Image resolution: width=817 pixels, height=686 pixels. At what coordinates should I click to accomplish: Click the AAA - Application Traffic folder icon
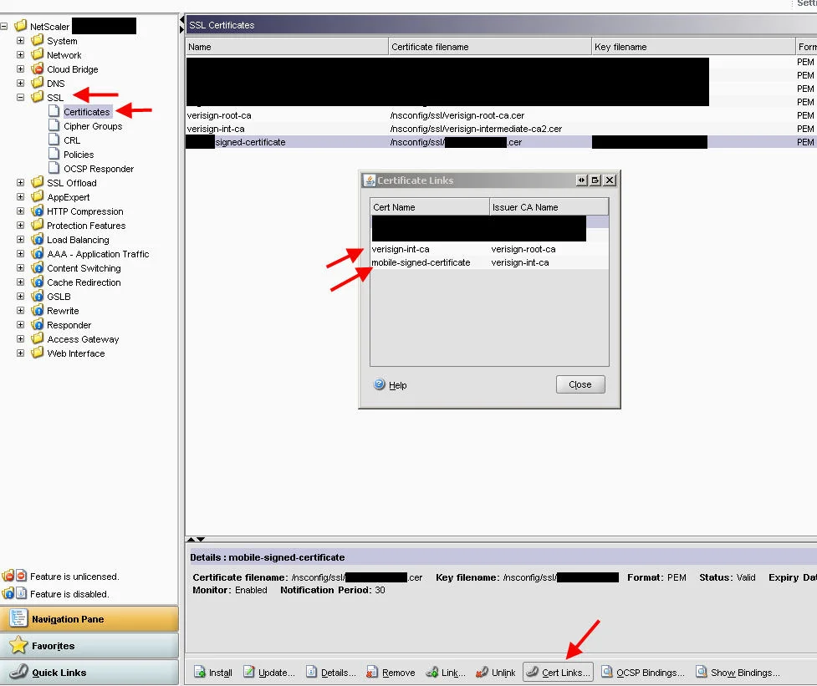[x=37, y=253]
